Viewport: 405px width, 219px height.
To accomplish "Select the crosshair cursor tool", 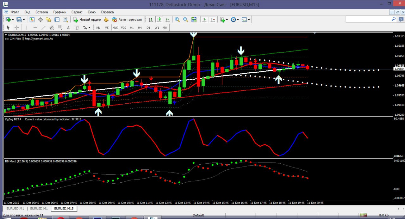I will click(17, 27).
